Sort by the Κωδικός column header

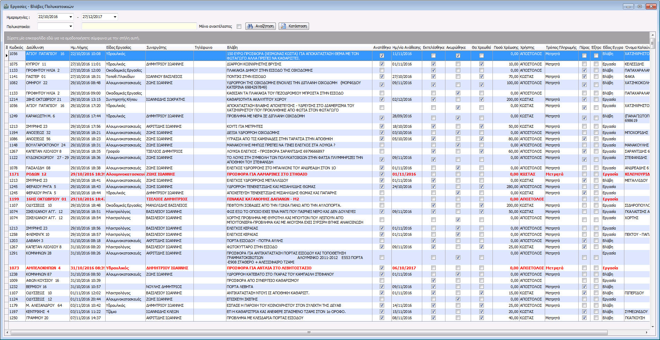(17, 47)
